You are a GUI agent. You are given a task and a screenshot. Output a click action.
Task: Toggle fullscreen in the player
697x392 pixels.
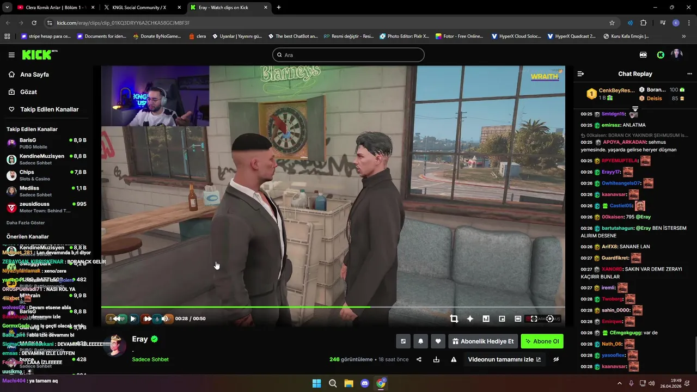pos(534,319)
